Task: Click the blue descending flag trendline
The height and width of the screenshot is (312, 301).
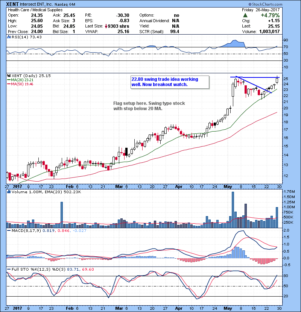Action: [254, 85]
